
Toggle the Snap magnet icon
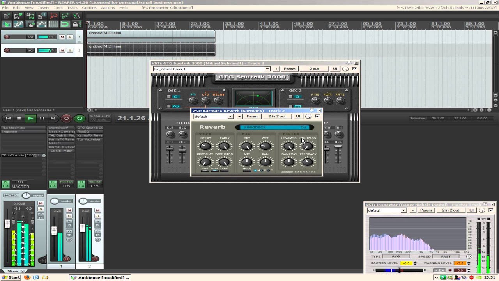point(65,24)
